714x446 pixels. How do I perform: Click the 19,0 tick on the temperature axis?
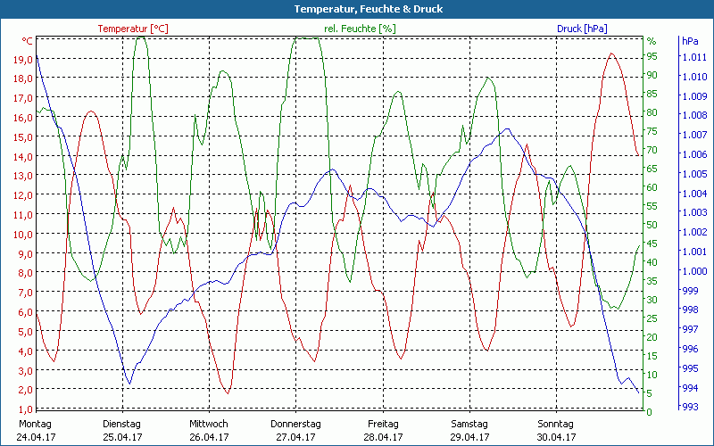click(x=24, y=60)
